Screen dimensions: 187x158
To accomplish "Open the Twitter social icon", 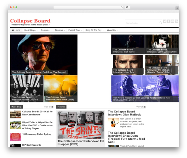I will coord(165,21).
